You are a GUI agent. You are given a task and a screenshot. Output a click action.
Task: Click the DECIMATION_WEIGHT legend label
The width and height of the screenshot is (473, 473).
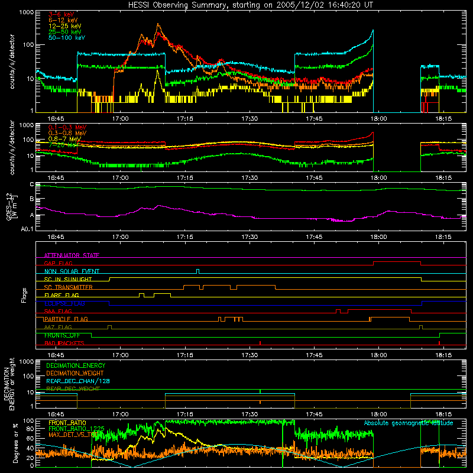point(75,374)
